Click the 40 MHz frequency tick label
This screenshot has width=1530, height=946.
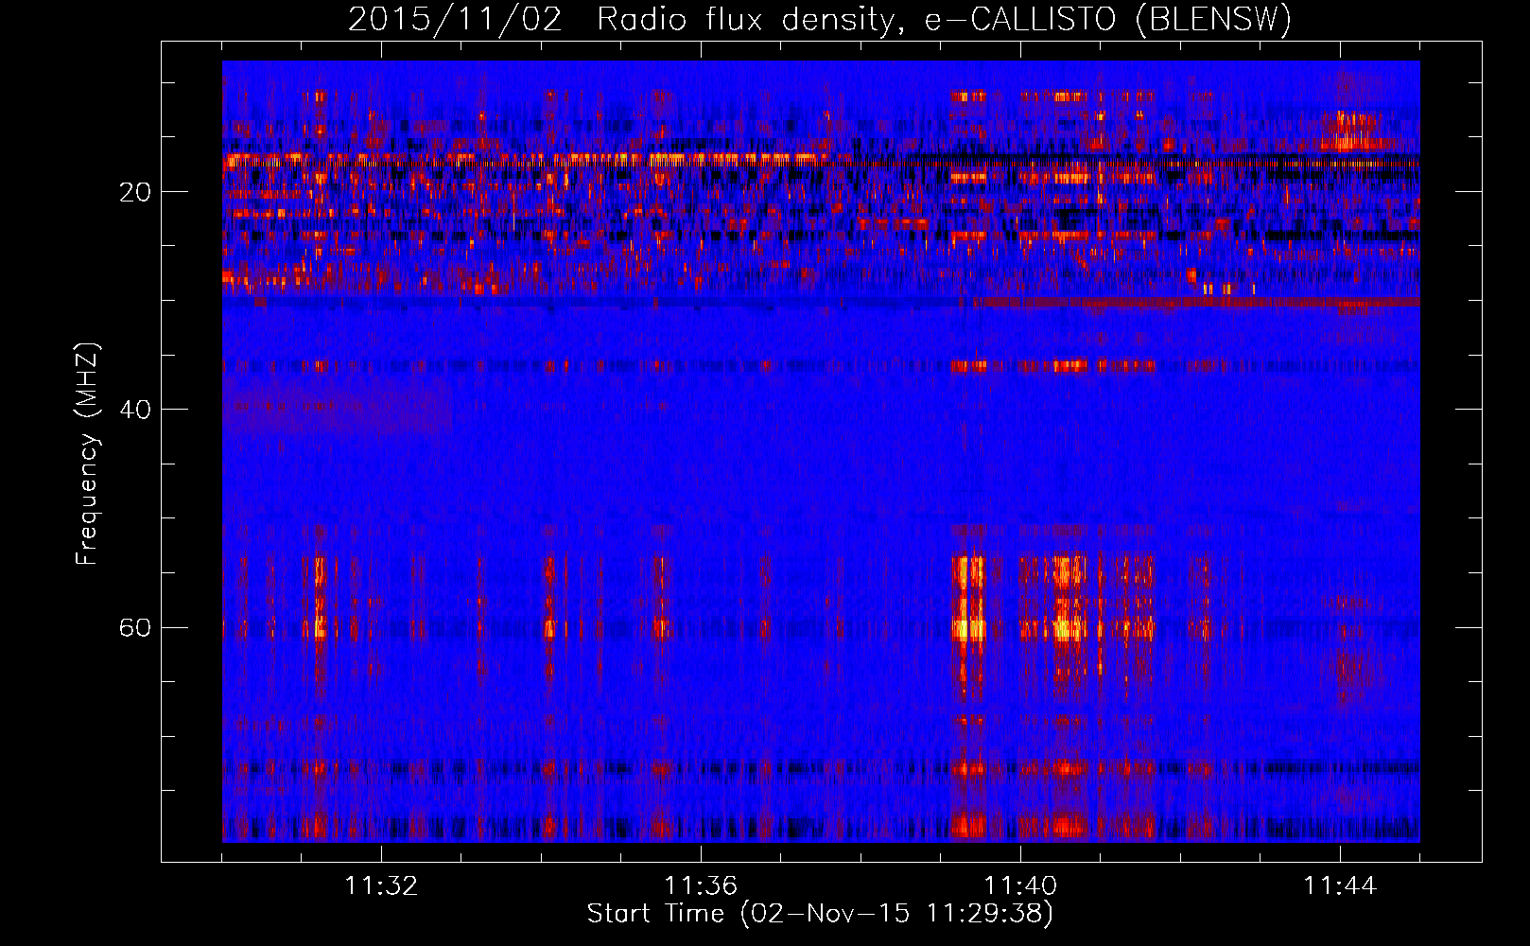tap(135, 410)
